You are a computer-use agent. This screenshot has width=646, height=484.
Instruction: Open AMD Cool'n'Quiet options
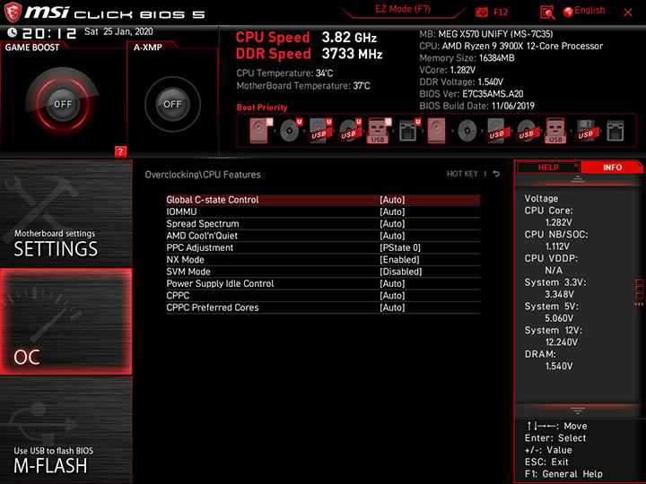click(323, 236)
